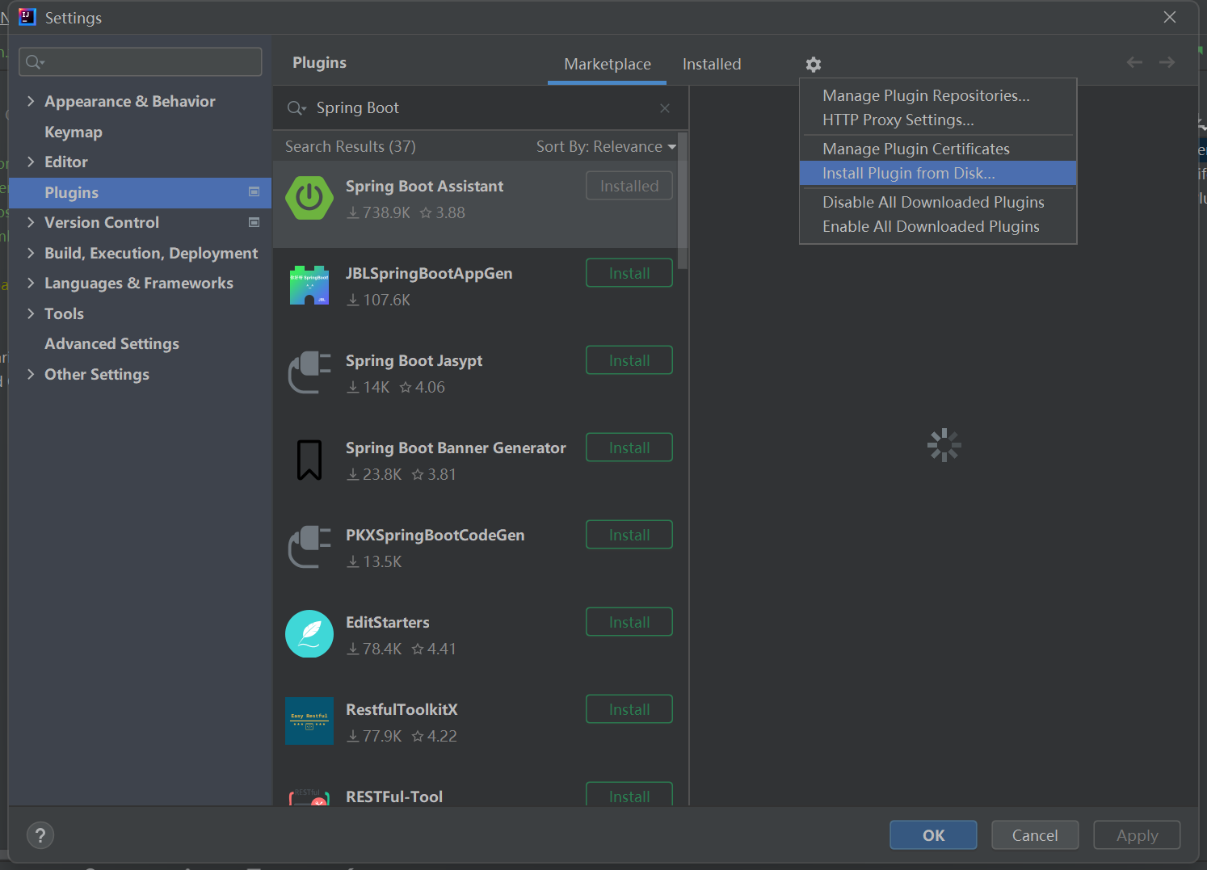
Task: Click the EditStarters feather icon
Action: tap(309, 633)
